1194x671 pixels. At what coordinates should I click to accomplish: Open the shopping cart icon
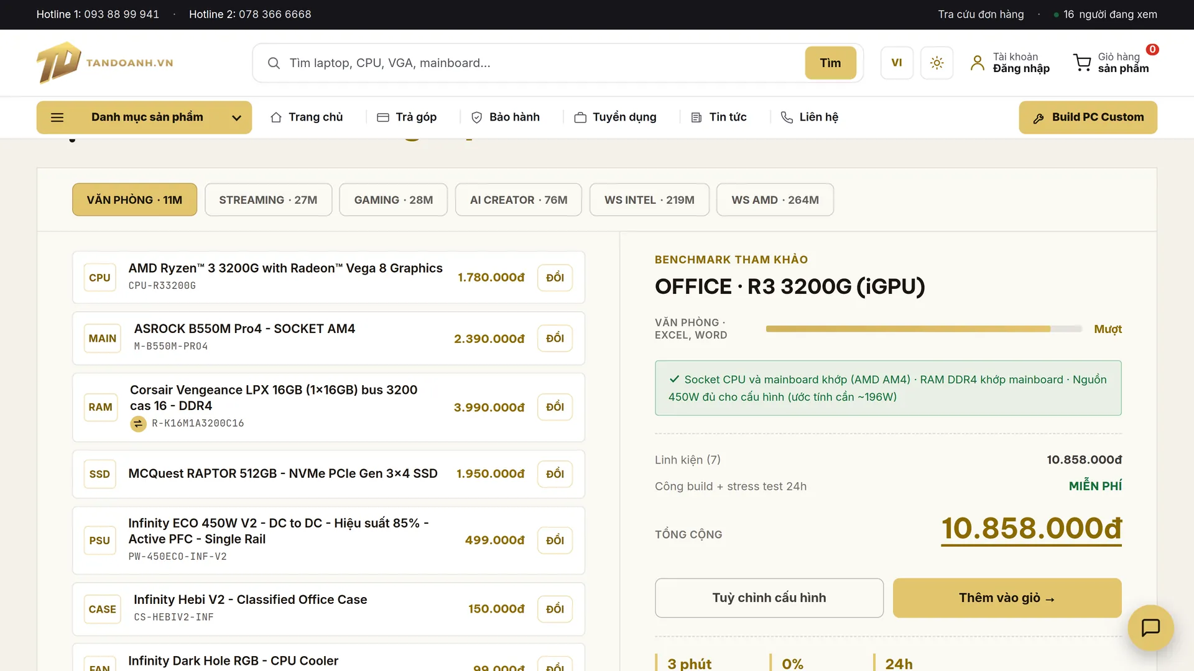coord(1082,63)
